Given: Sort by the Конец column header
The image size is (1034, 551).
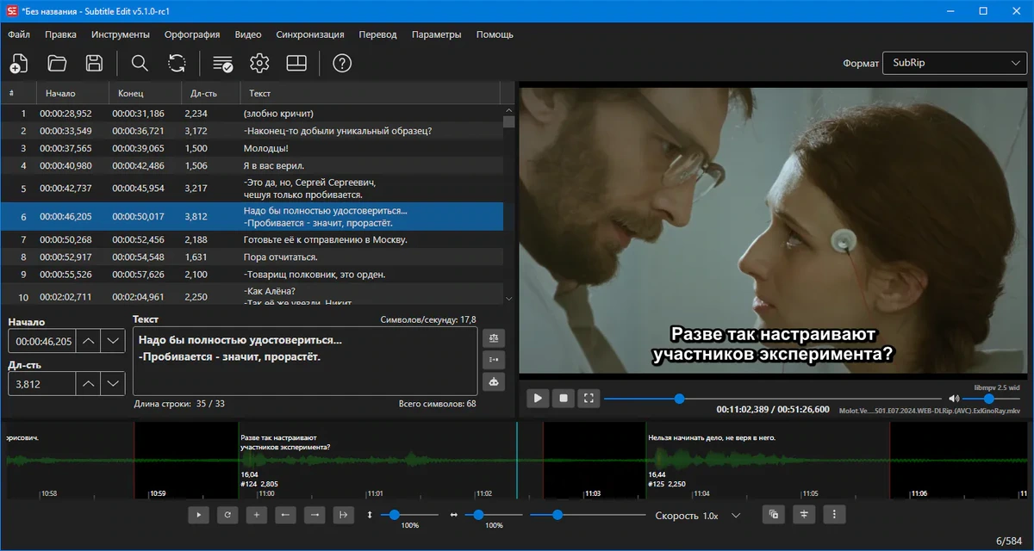Looking at the screenshot, I should point(144,93).
